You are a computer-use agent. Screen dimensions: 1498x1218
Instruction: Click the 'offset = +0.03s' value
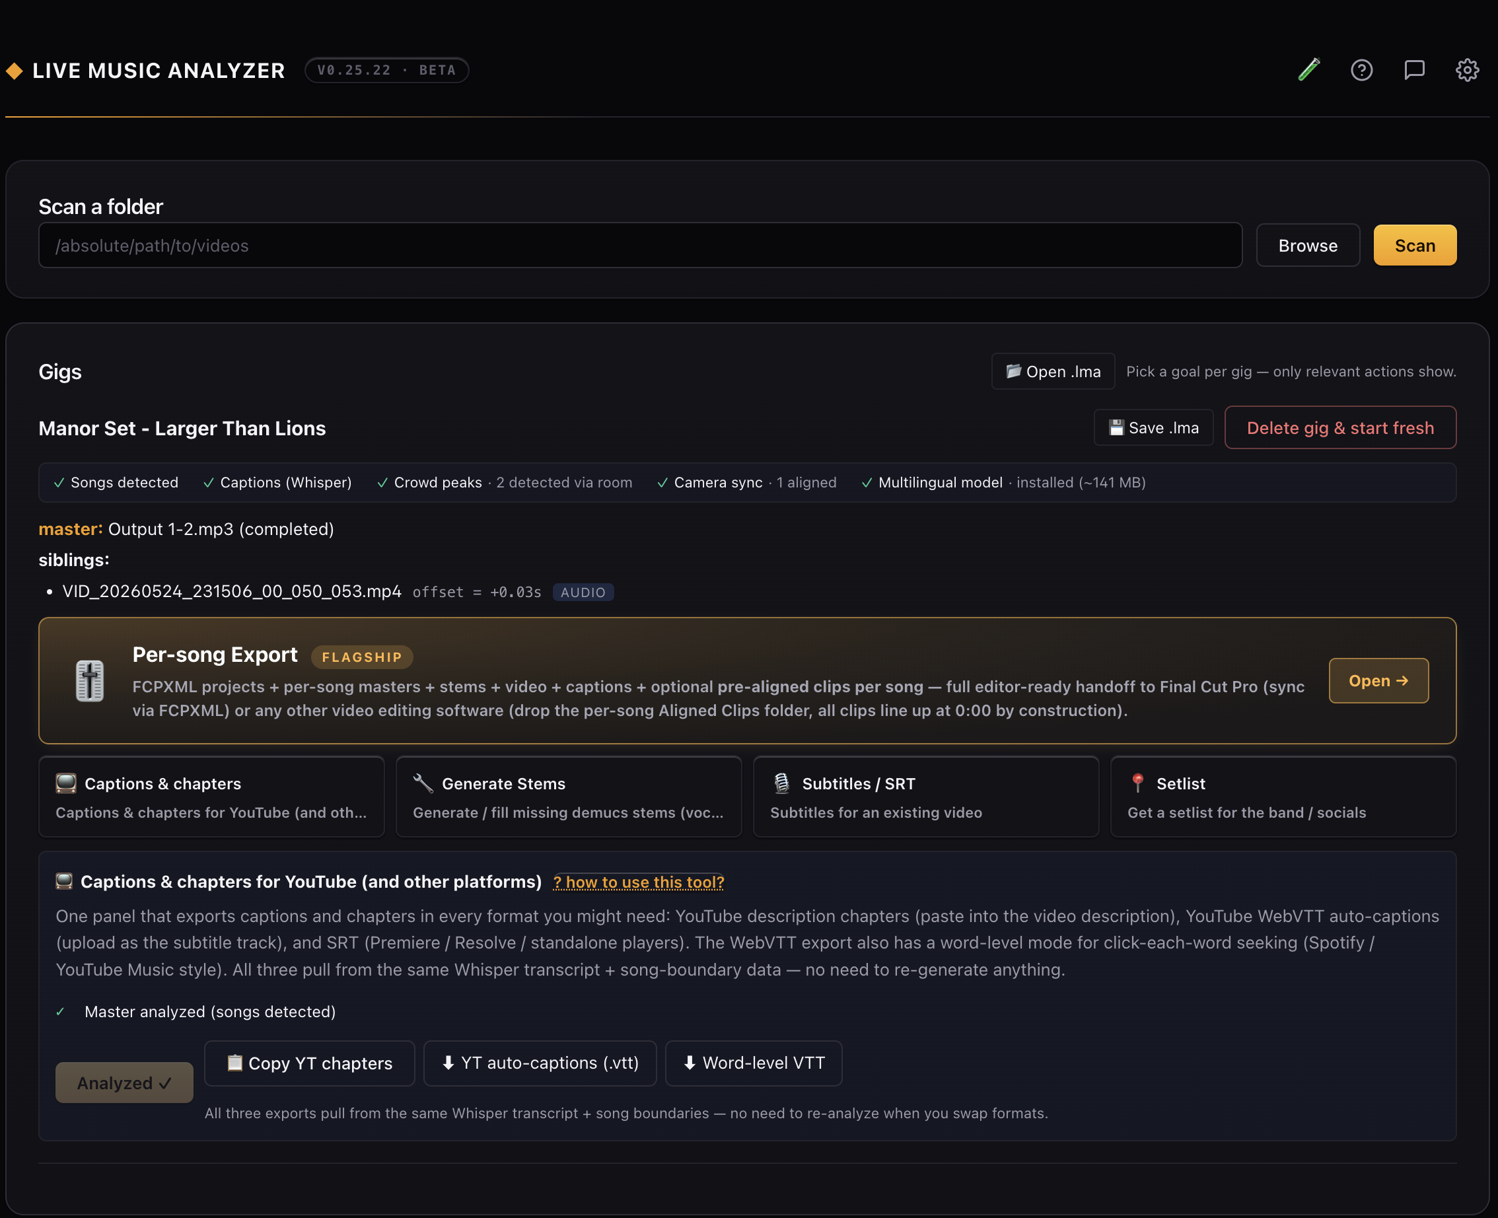pos(476,592)
